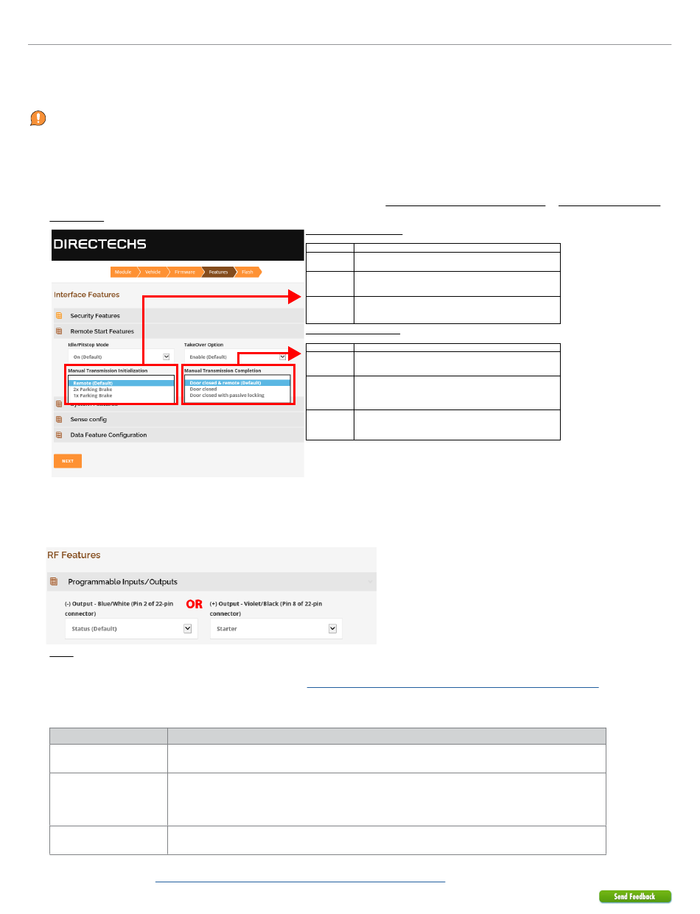
Task: Choose Door closed with passive locking
Action: (227, 396)
